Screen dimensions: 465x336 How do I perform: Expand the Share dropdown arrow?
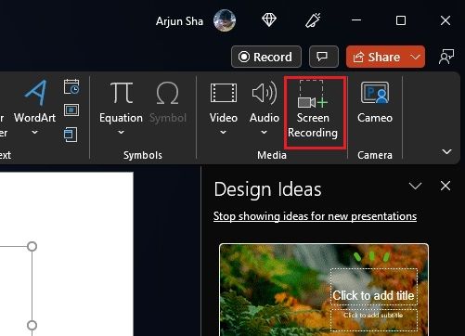click(x=416, y=57)
